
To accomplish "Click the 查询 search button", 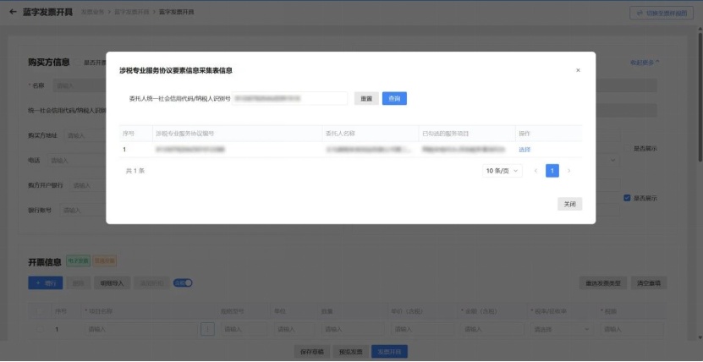I will tap(394, 98).
